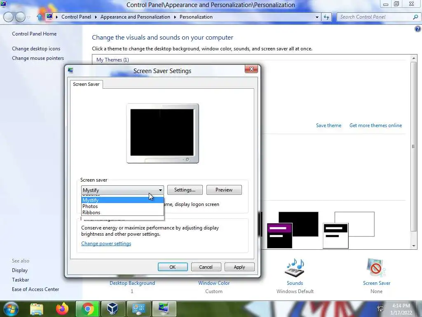Open the Display link
Image resolution: width=422 pixels, height=317 pixels.
pos(20,270)
